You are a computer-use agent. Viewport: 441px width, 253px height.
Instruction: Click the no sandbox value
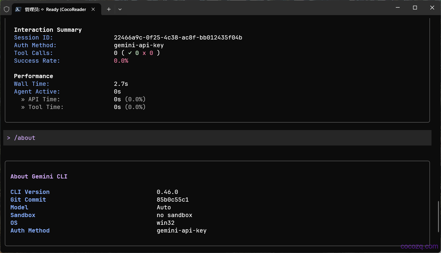click(175, 215)
